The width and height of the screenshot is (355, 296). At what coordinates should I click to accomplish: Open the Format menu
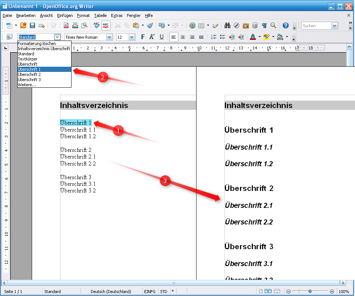(83, 15)
